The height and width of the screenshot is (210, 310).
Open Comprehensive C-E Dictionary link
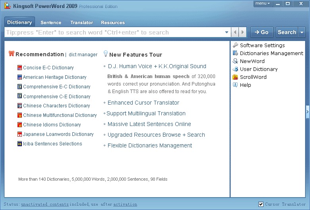(57, 96)
